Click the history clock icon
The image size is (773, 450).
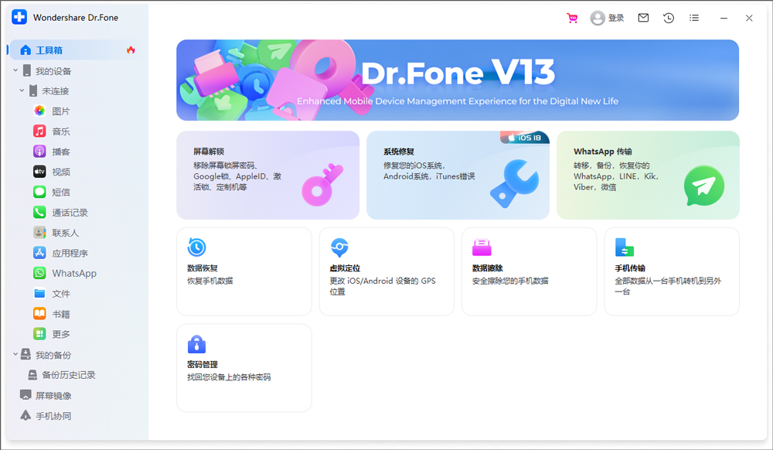point(668,17)
